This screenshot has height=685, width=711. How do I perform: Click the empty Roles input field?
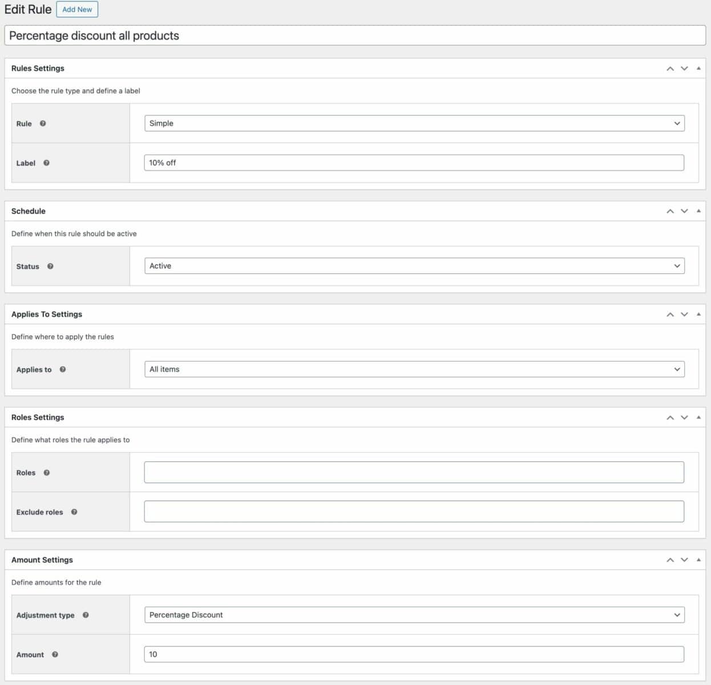(x=414, y=473)
